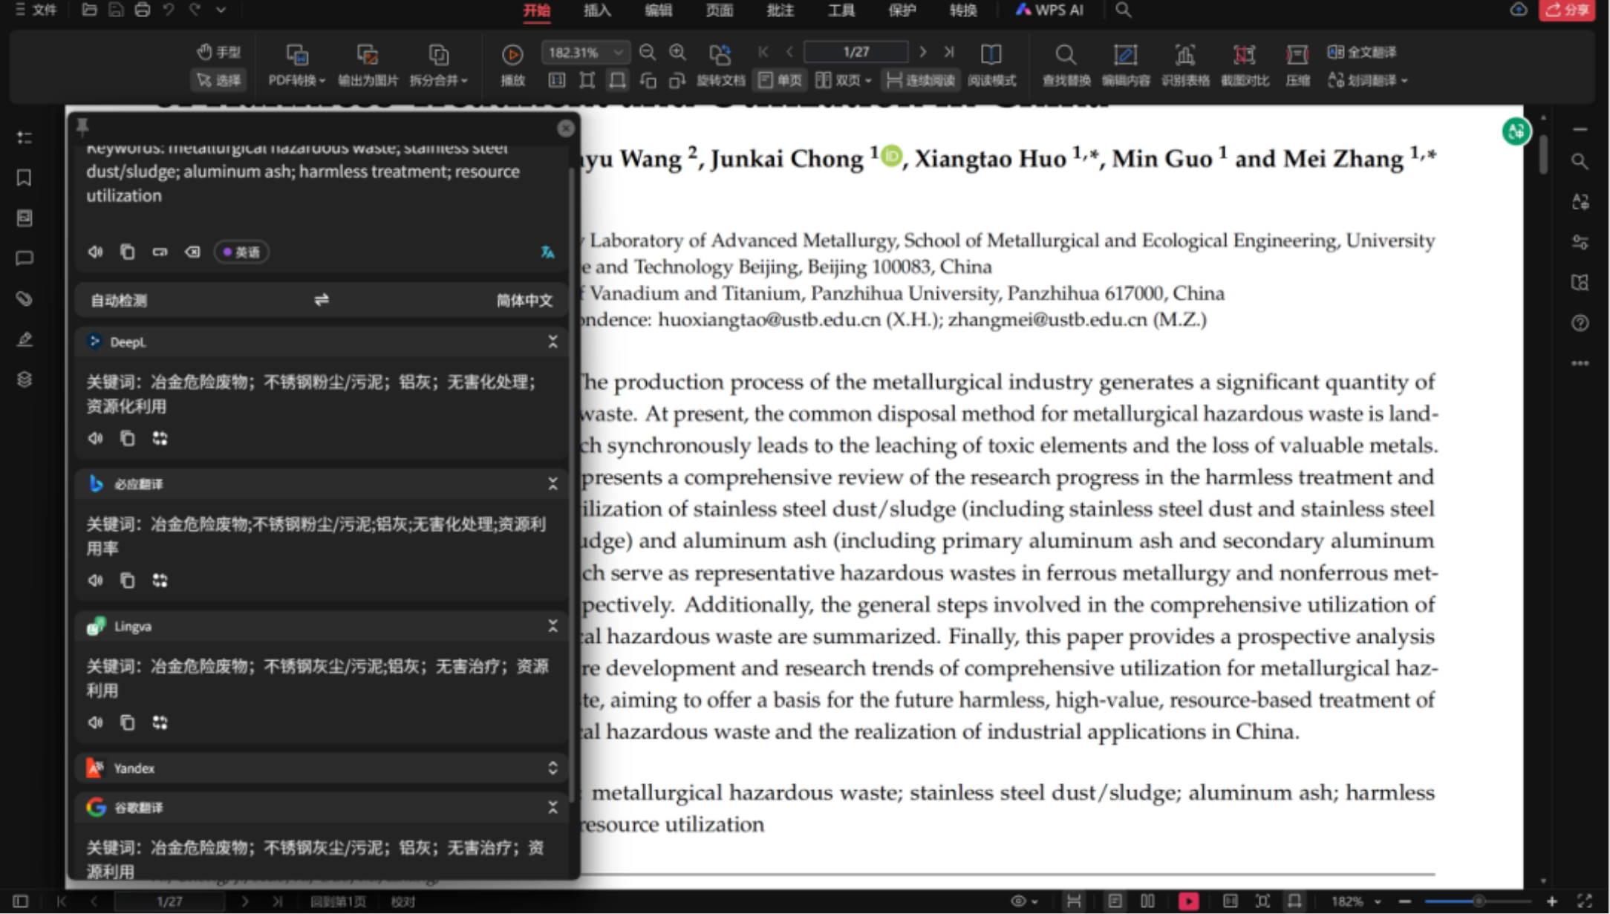This screenshot has width=1610, height=914.
Task: Click Edit Content (编辑内容) tool
Action: pos(1125,65)
